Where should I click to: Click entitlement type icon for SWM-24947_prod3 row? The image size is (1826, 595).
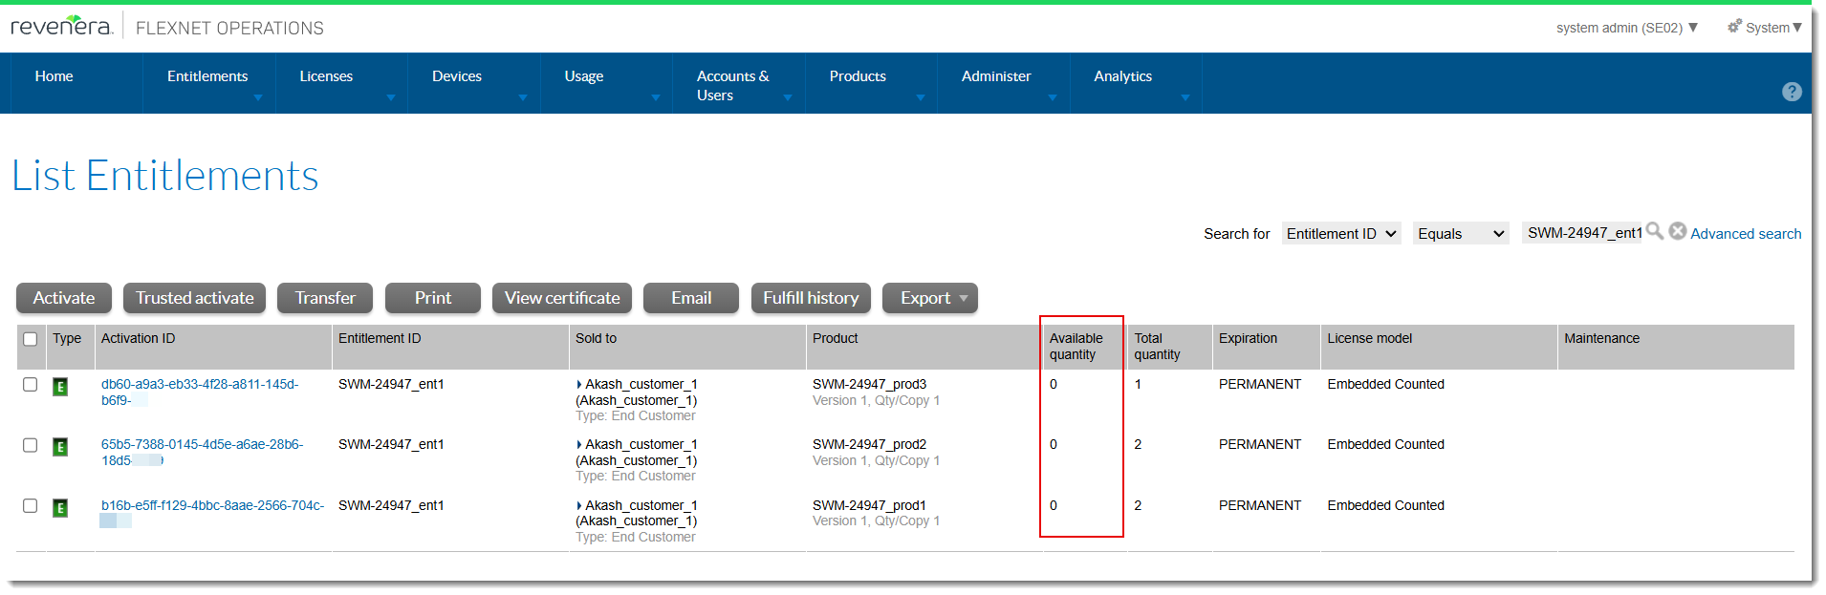[x=60, y=387]
